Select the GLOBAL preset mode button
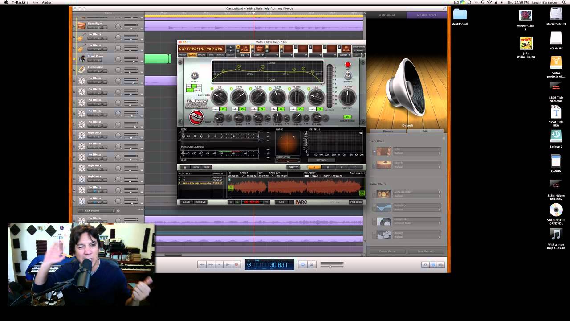The height and width of the screenshot is (321, 570). 192,55
